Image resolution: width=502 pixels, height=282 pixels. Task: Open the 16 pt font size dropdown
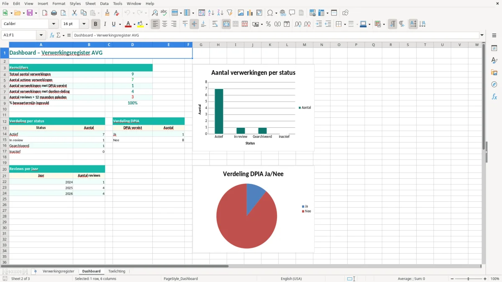pyautogui.click(x=84, y=24)
